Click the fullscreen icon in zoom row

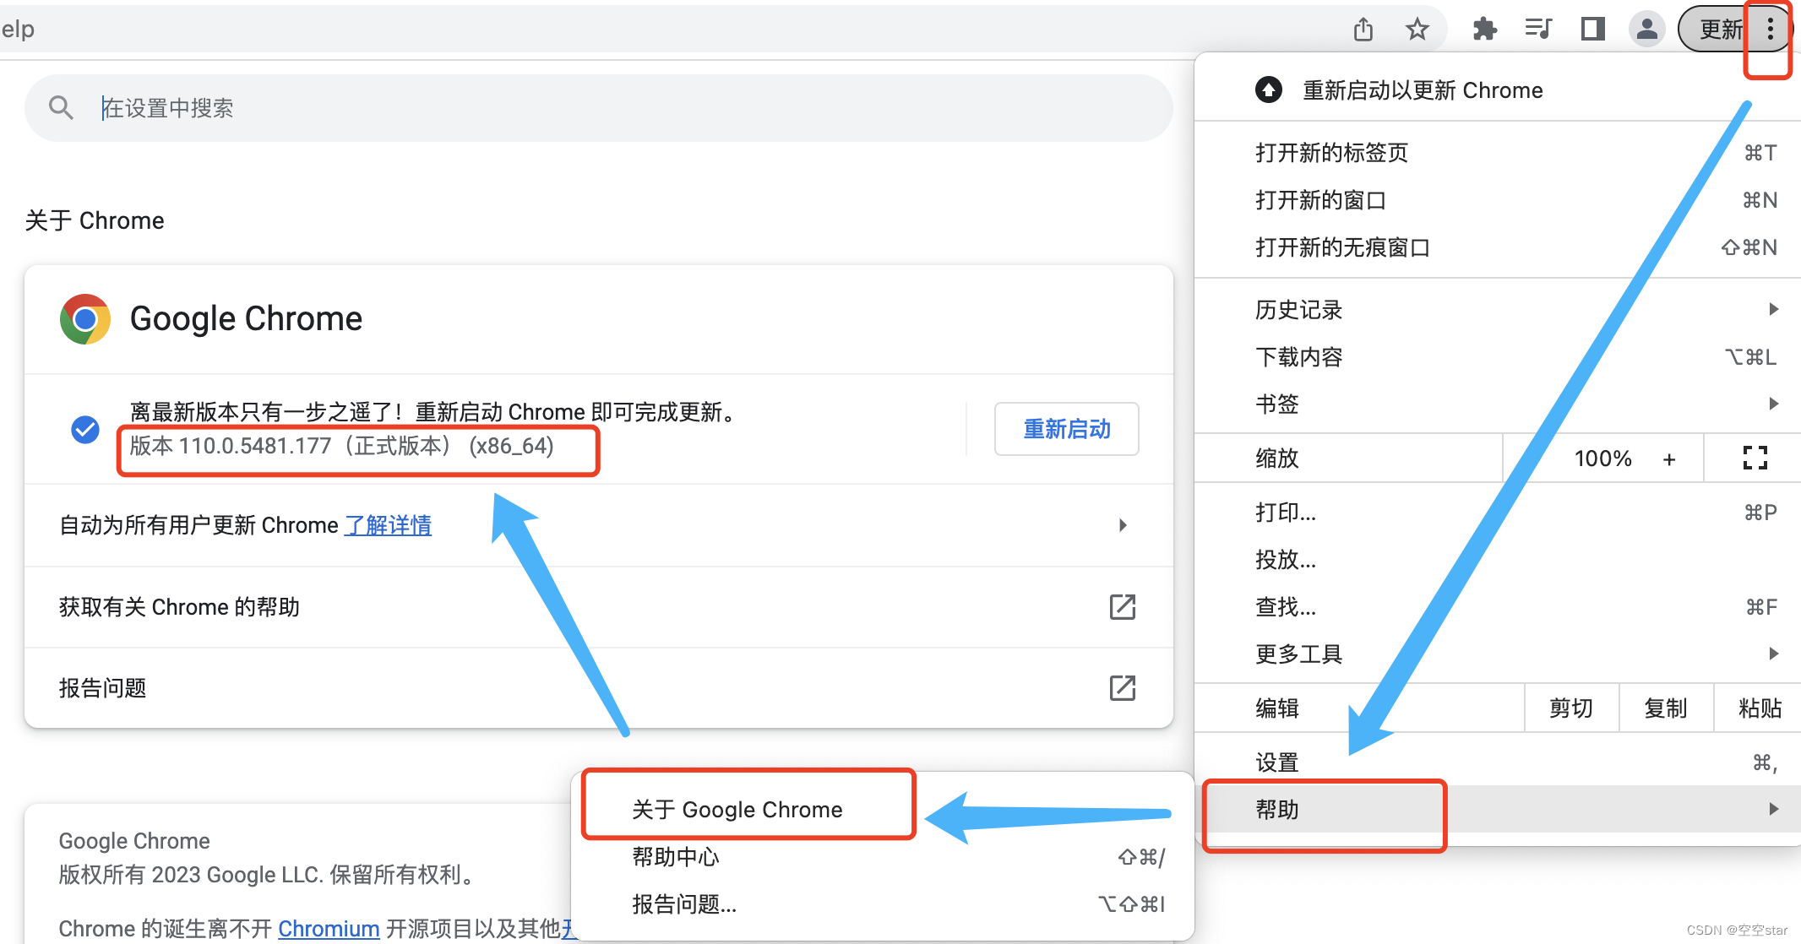pos(1755,458)
